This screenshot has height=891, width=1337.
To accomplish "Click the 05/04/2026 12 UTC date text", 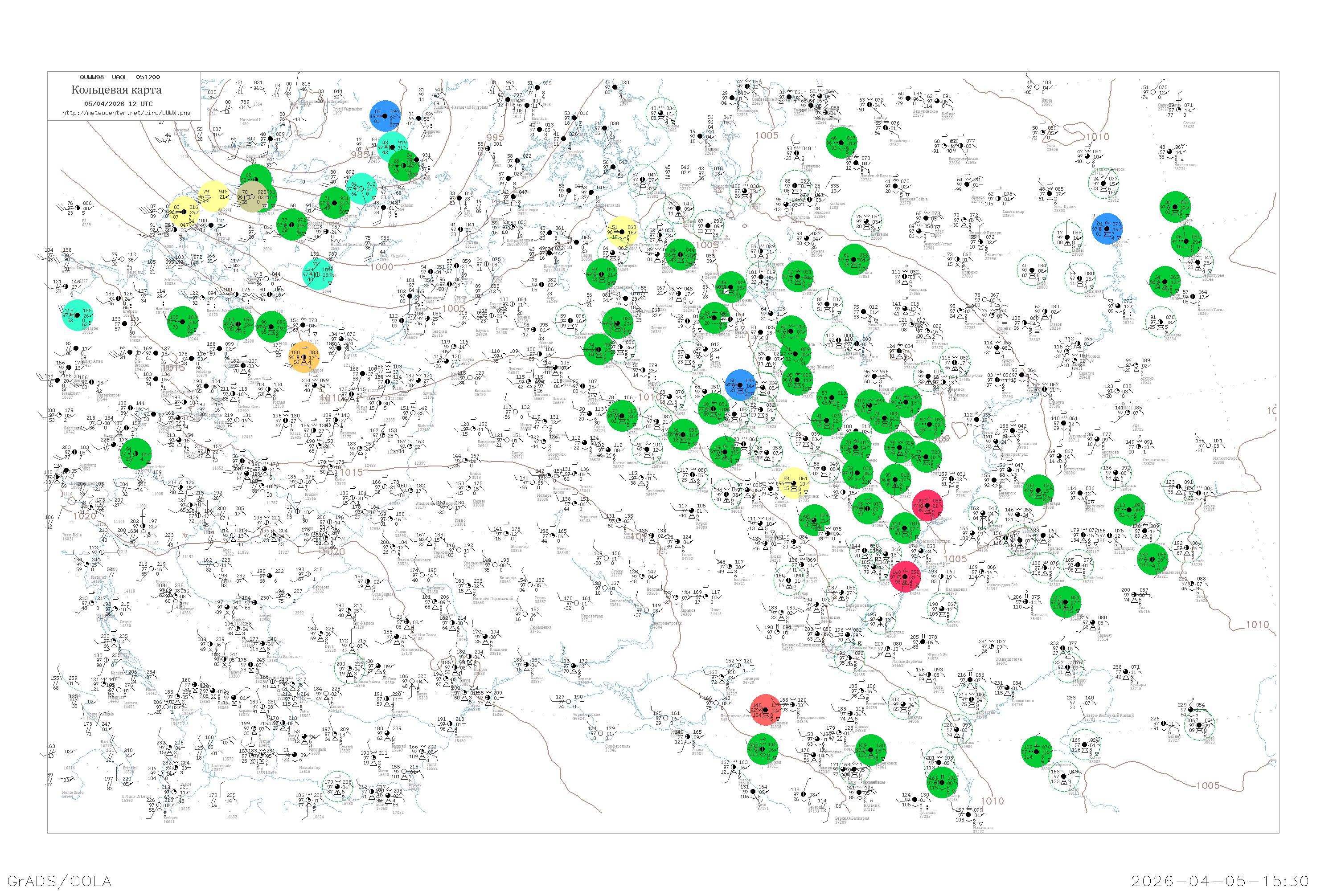I will click(118, 104).
